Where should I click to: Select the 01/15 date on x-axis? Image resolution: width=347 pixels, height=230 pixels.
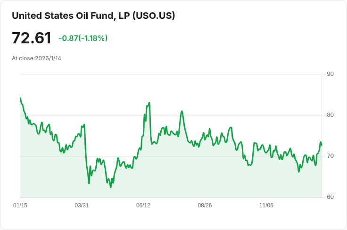coord(20,205)
